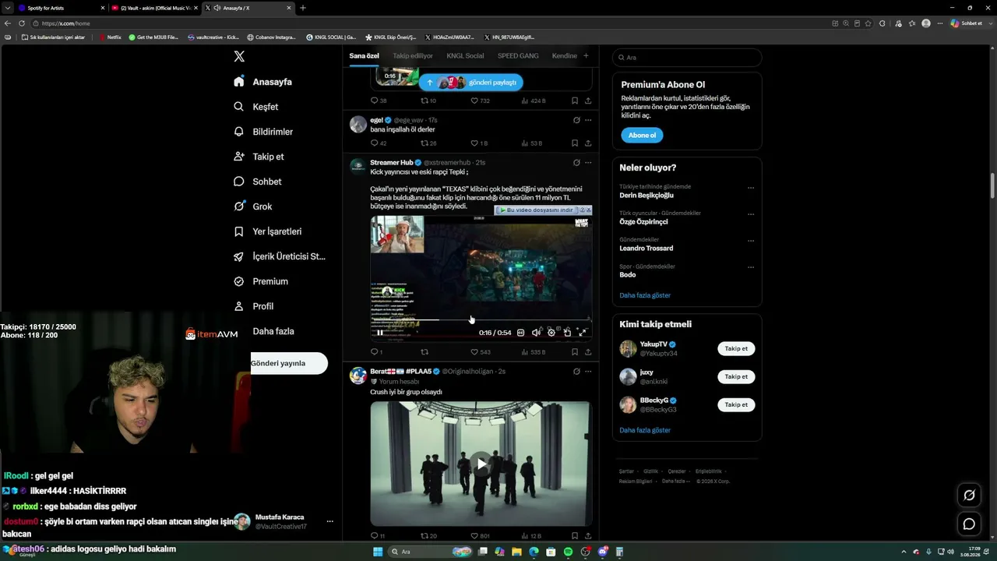The height and width of the screenshot is (561, 997).
Task: Switch to KNGL Social tab
Action: (465, 56)
